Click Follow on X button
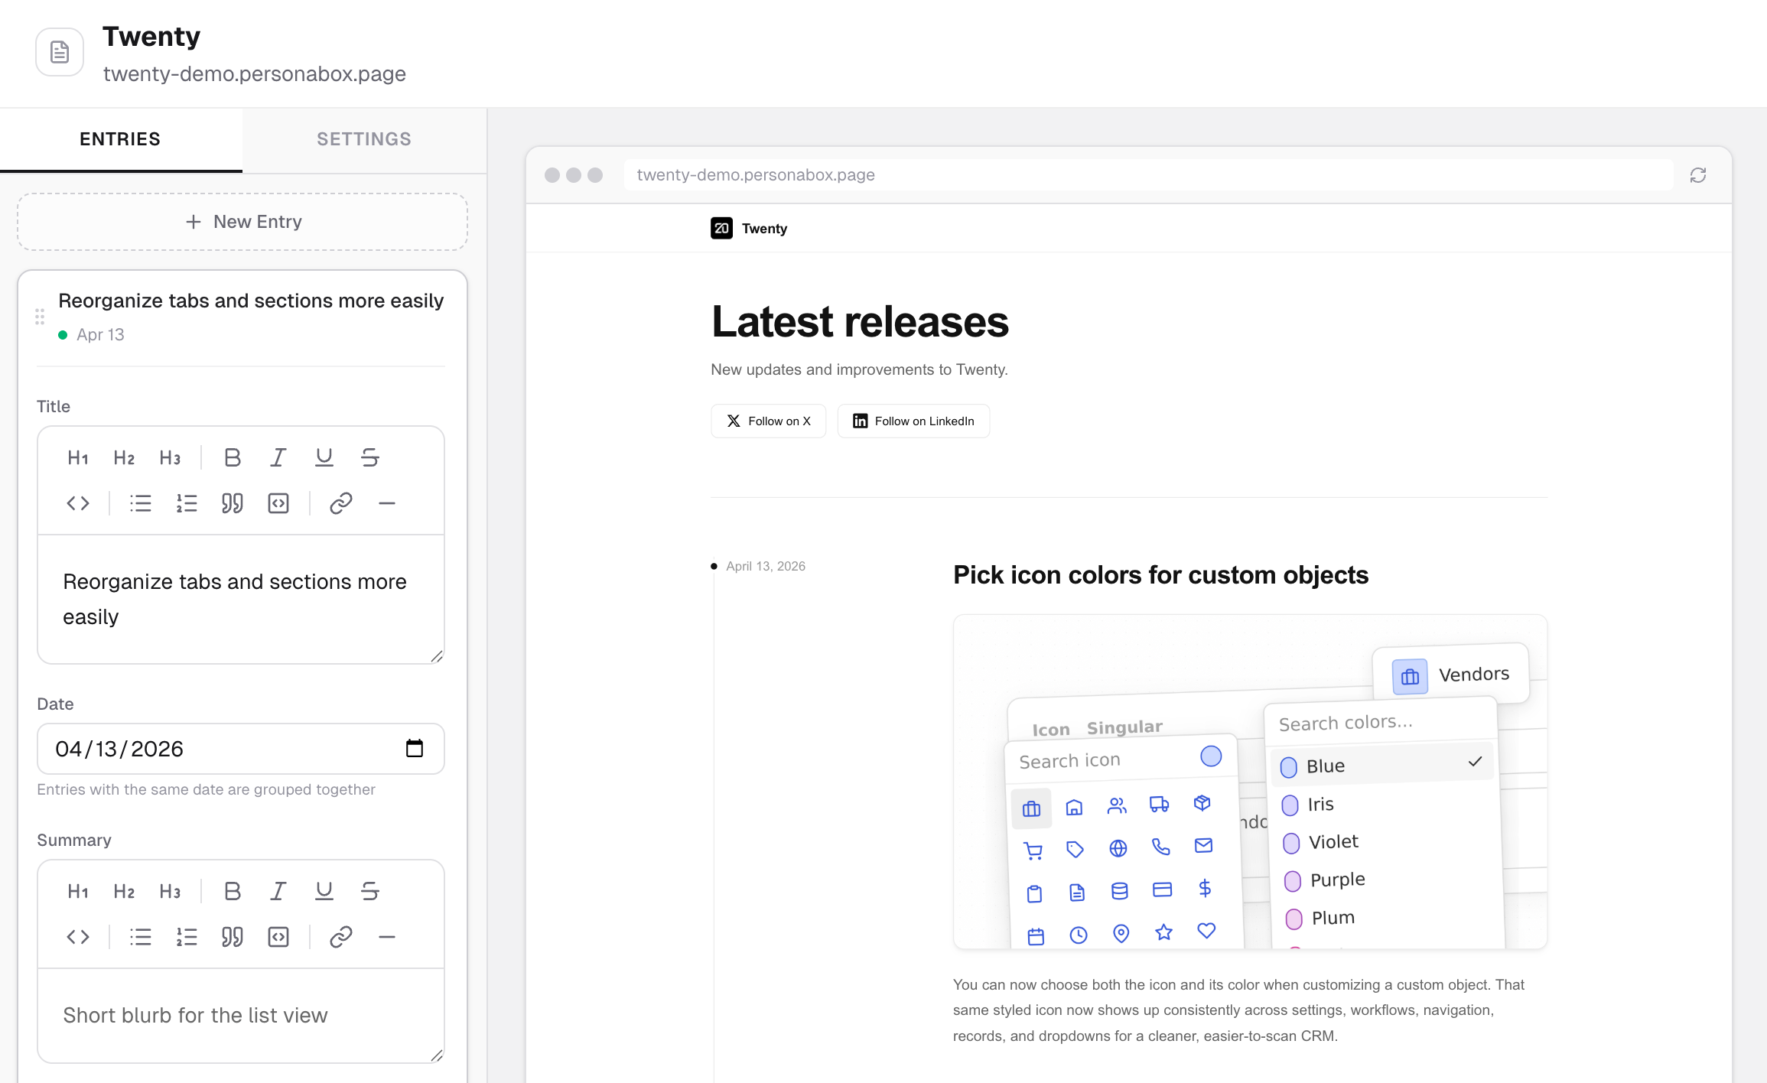 pos(768,421)
